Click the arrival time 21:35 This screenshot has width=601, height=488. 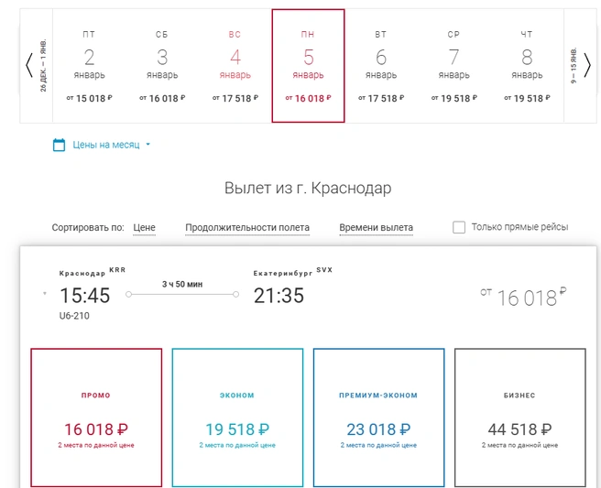279,296
